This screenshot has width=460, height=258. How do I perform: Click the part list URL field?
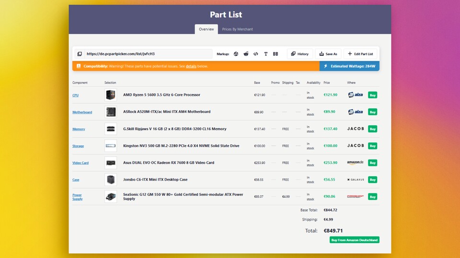pyautogui.click(x=148, y=54)
